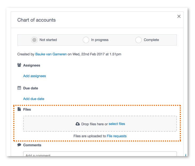195x166 pixels.
Task: Click the Files document icon
Action: (x=19, y=109)
